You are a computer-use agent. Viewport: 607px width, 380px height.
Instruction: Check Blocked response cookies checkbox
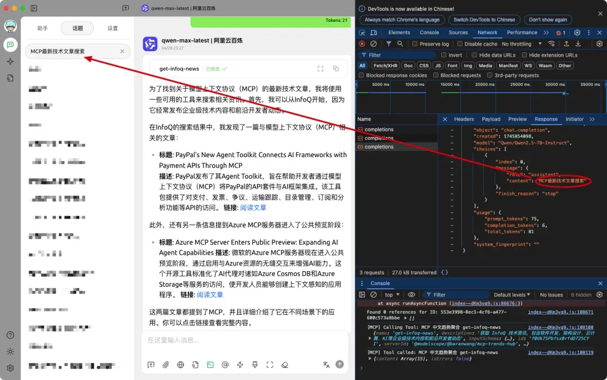point(361,75)
